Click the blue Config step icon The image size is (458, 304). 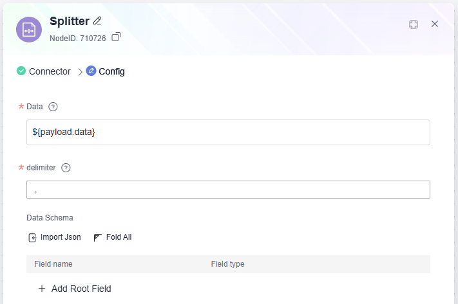pyautogui.click(x=91, y=71)
